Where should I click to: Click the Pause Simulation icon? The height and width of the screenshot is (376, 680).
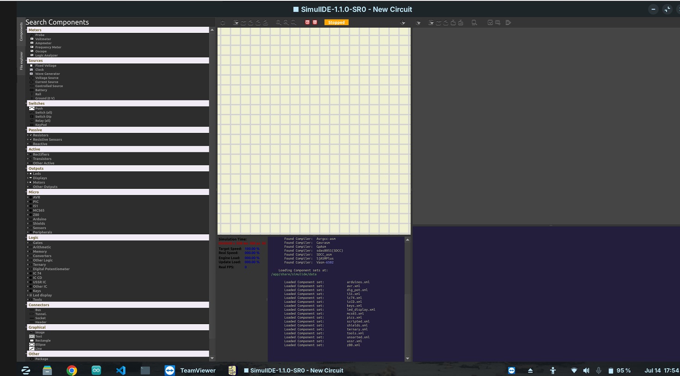point(315,22)
